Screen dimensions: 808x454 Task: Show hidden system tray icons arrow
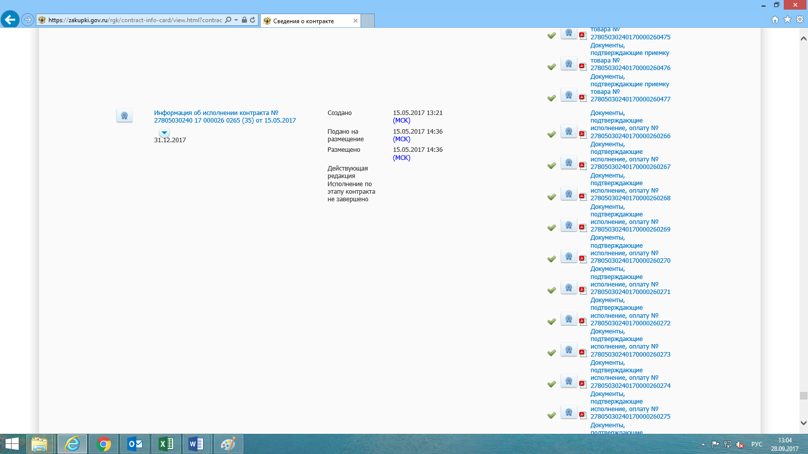click(x=703, y=444)
